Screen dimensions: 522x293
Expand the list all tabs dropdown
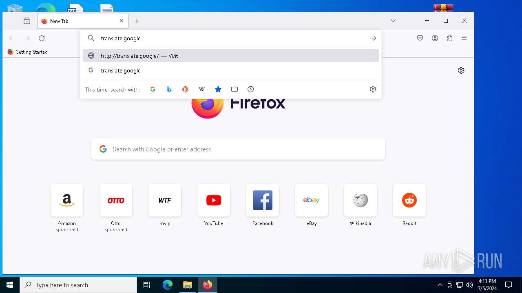(x=393, y=21)
